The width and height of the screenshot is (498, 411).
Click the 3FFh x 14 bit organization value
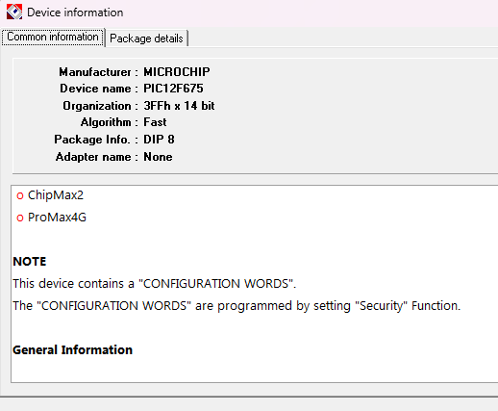tap(179, 106)
